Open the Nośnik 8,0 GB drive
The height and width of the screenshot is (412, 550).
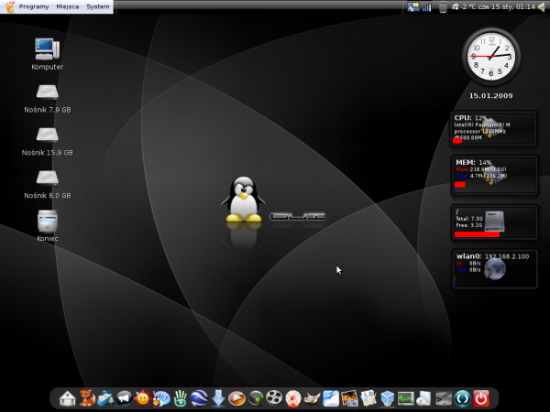pos(48,184)
